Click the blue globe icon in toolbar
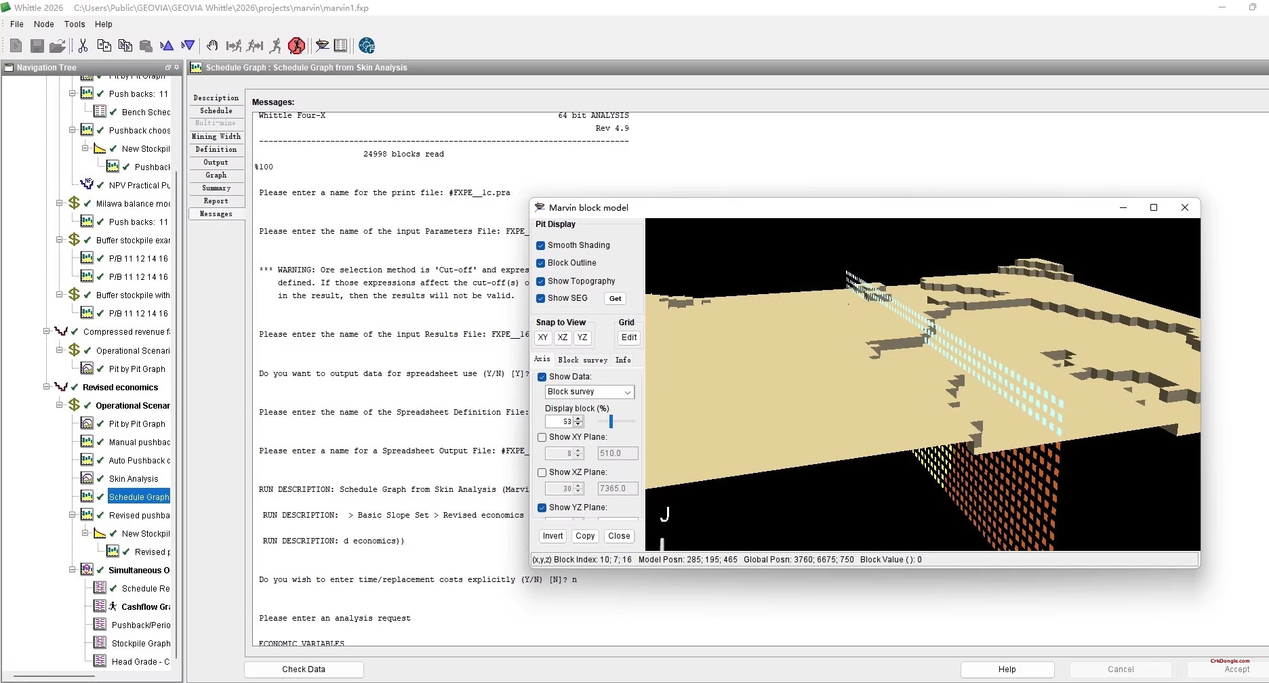Screen dimensions: 1269x683 point(367,45)
